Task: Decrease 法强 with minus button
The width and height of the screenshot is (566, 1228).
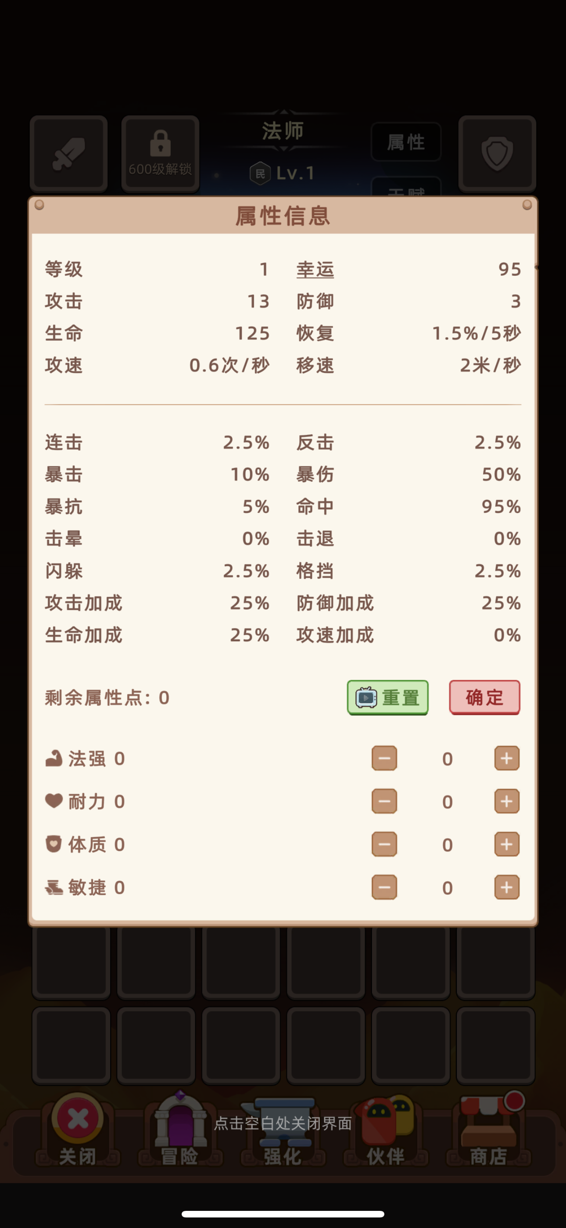Action: (x=384, y=758)
